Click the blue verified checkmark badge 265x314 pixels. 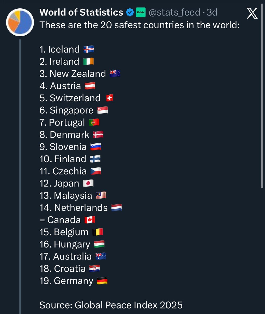tap(129, 12)
